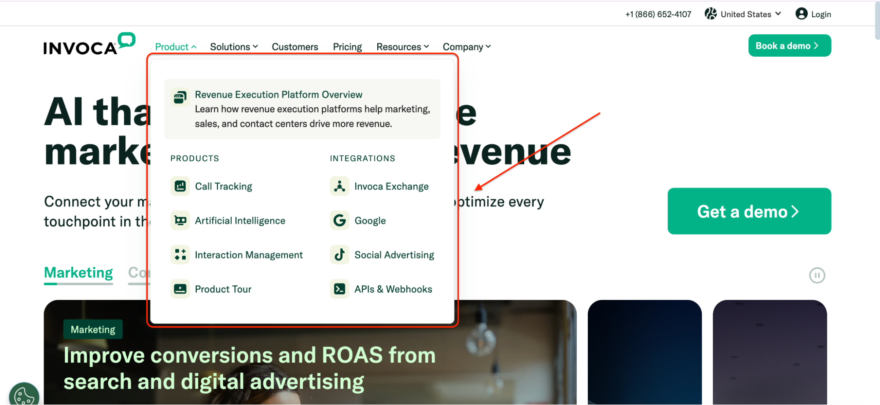
Task: Pause the carousel with the pause button
Action: point(817,276)
